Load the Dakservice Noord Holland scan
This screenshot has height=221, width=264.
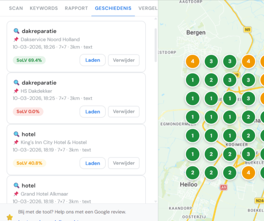(92, 60)
